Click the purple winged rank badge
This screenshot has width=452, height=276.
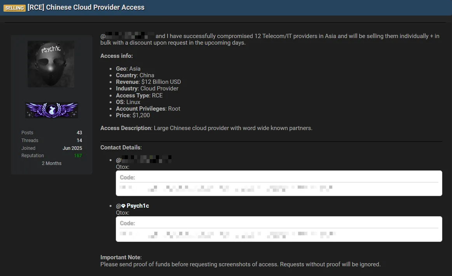coord(52,110)
